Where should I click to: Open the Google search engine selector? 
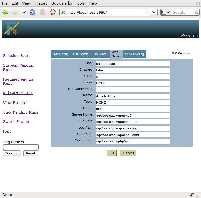[x=166, y=12]
